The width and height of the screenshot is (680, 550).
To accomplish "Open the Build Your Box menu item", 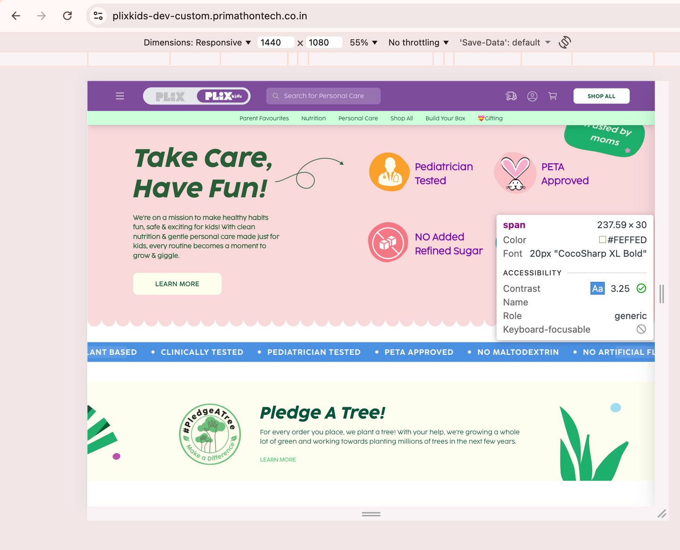I will (445, 119).
